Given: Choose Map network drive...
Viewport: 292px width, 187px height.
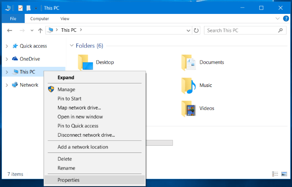Looking at the screenshot, I should pos(95,108).
